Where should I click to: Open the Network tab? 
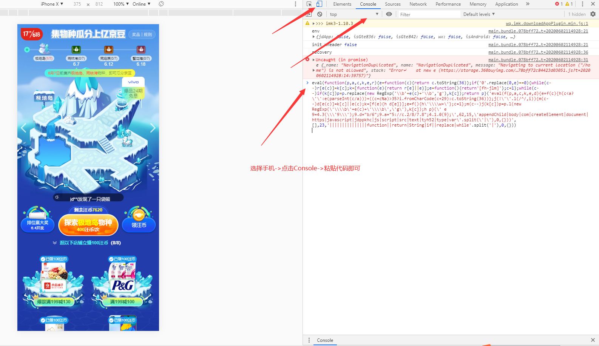(418, 4)
